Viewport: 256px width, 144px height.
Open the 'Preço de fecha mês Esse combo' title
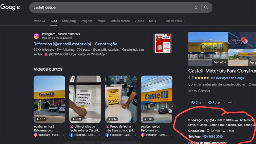[x=121, y=128]
